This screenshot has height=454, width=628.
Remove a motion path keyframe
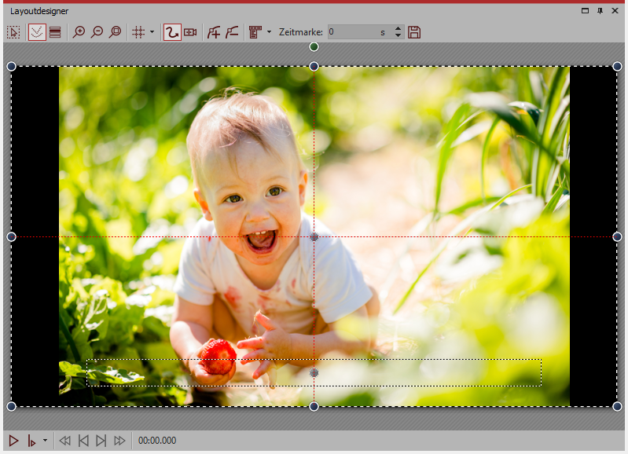pyautogui.click(x=232, y=32)
